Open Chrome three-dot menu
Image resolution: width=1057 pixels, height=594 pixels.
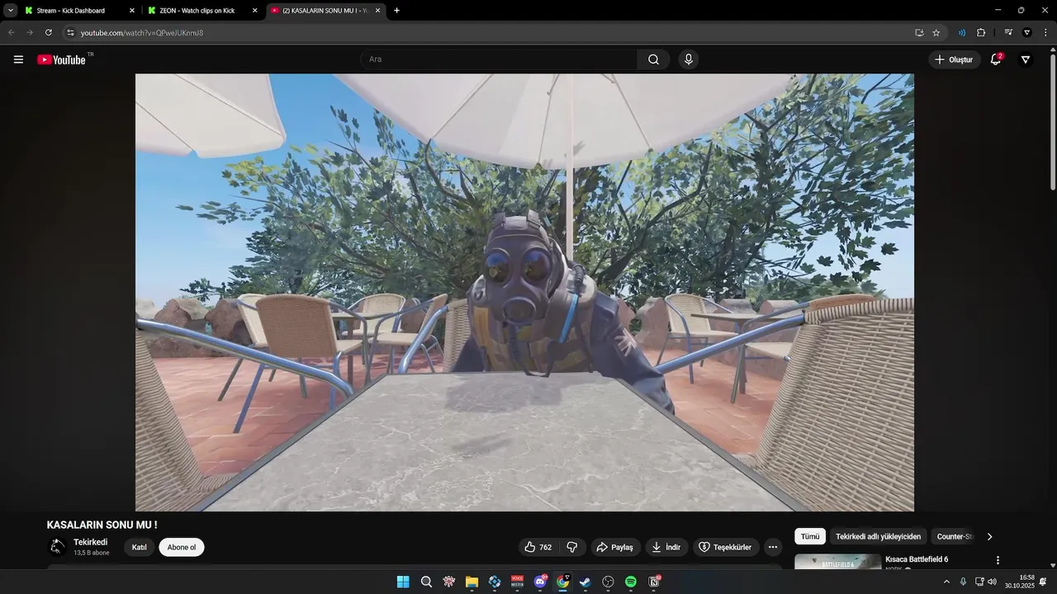(1045, 33)
